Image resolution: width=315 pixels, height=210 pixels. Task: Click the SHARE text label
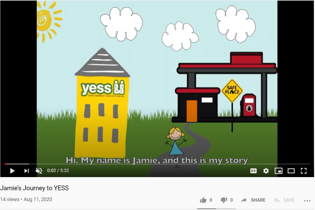258,200
